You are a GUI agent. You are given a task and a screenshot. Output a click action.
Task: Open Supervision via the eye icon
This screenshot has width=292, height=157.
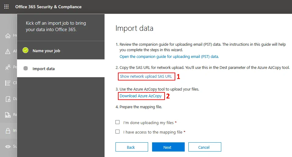[x=8, y=146]
